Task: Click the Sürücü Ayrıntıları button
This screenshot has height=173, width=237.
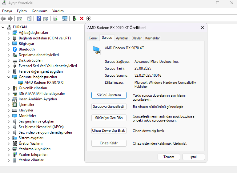Action: click(109, 95)
